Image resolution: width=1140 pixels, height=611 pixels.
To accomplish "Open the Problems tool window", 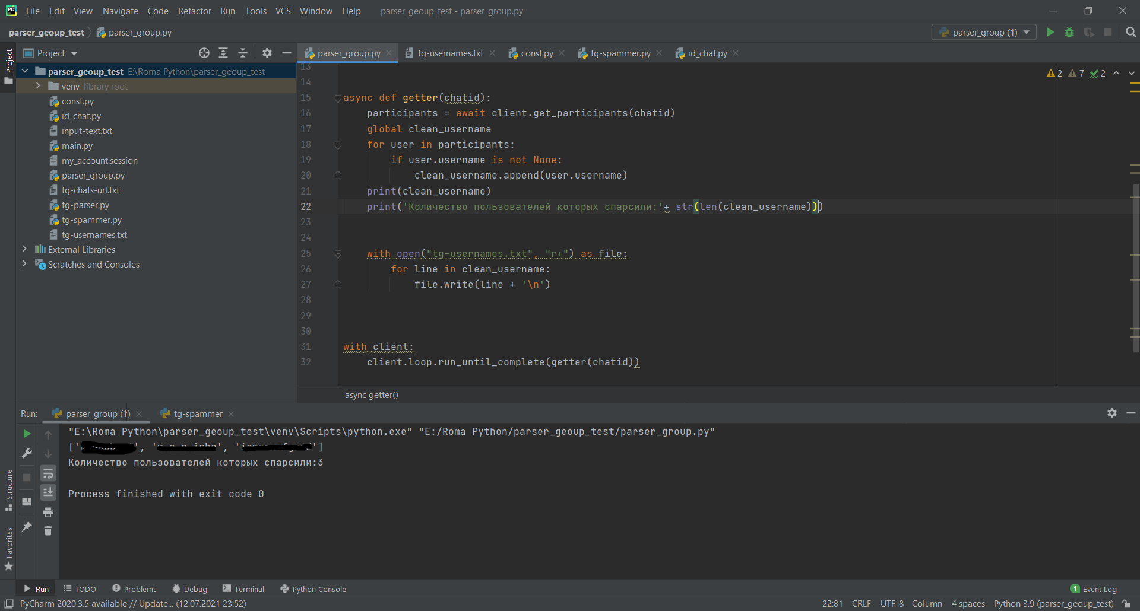I will [x=134, y=589].
